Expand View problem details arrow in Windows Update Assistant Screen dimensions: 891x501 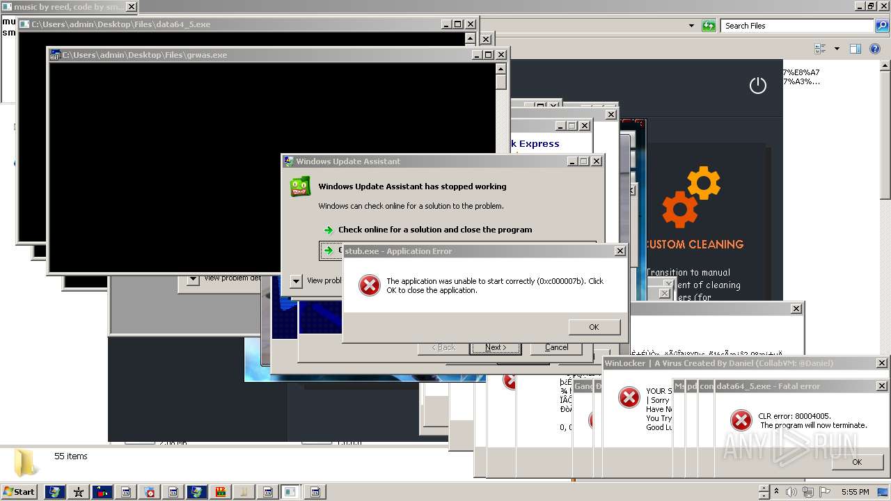point(296,281)
